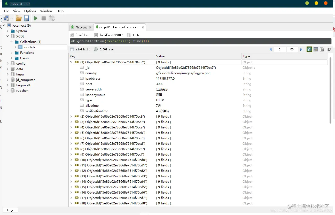The image size is (335, 215).
Task: Collapse the Collections (1) folder
Action: (11, 42)
